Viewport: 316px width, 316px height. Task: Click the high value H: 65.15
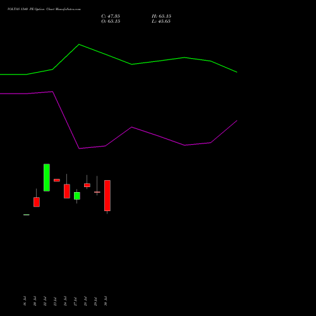coord(161,16)
